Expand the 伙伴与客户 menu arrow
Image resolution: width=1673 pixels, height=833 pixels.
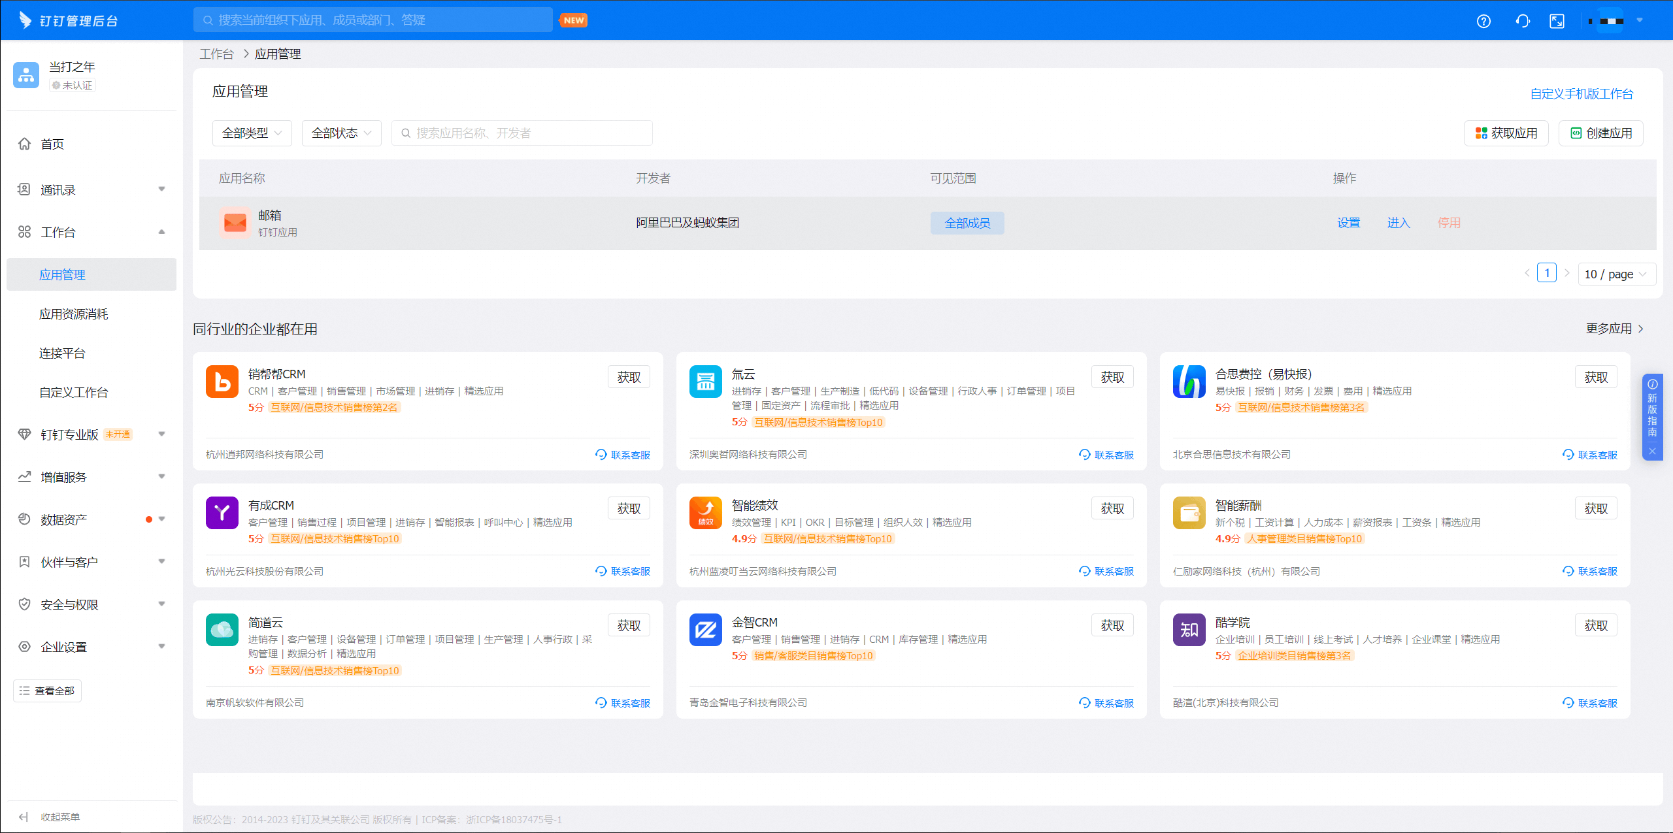[x=161, y=562]
